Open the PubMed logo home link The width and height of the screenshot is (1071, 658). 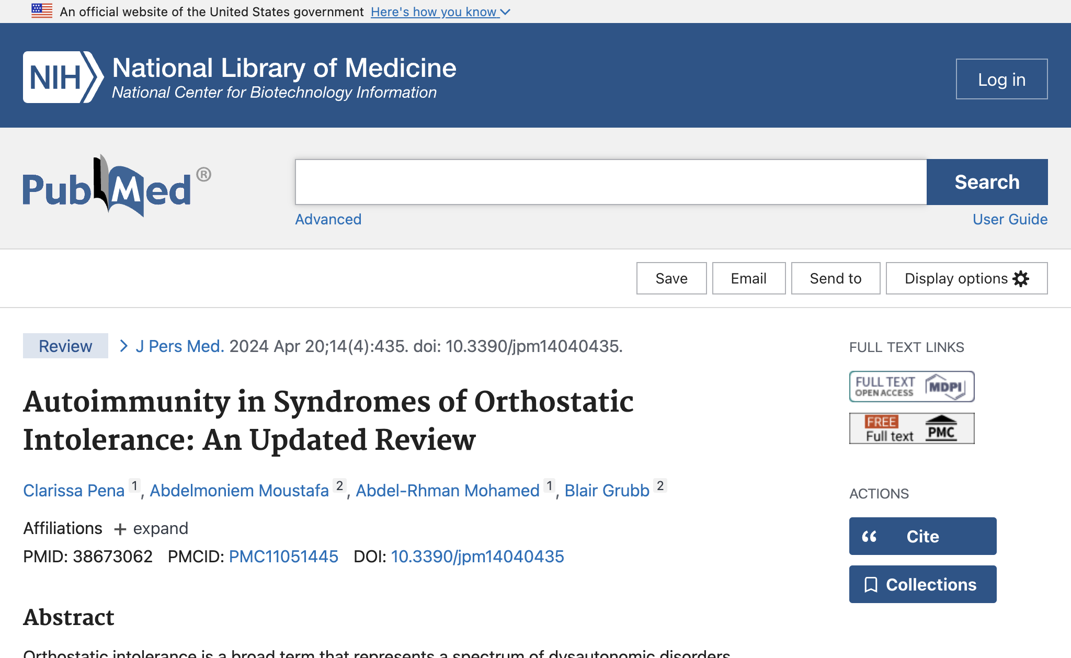117,186
